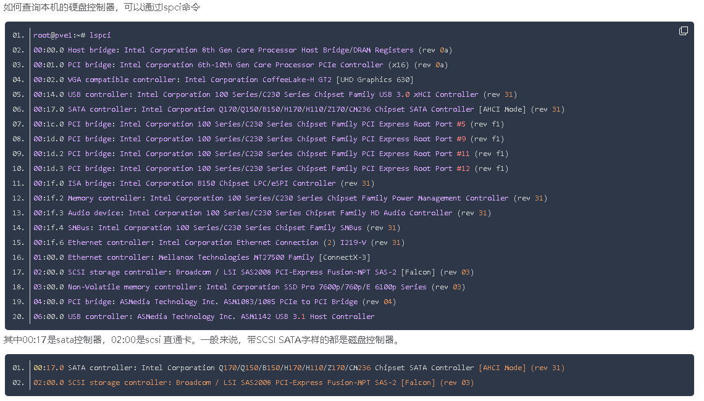Select the Host bridge 8th Gen Core line
This screenshot has width=704, height=401.
pos(243,50)
